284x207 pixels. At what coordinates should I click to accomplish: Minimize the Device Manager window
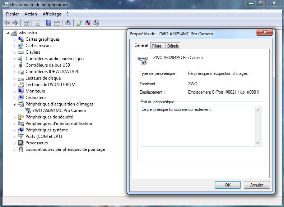(251, 3)
